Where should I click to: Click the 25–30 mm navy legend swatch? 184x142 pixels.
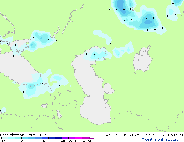(x=59, y=138)
